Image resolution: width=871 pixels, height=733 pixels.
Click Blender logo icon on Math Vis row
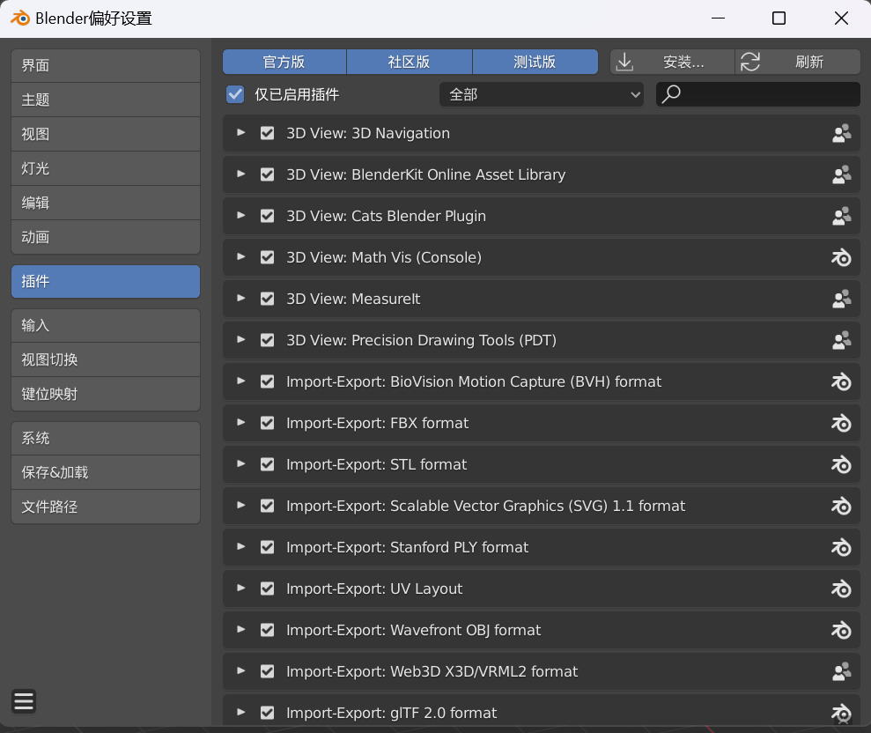(842, 257)
